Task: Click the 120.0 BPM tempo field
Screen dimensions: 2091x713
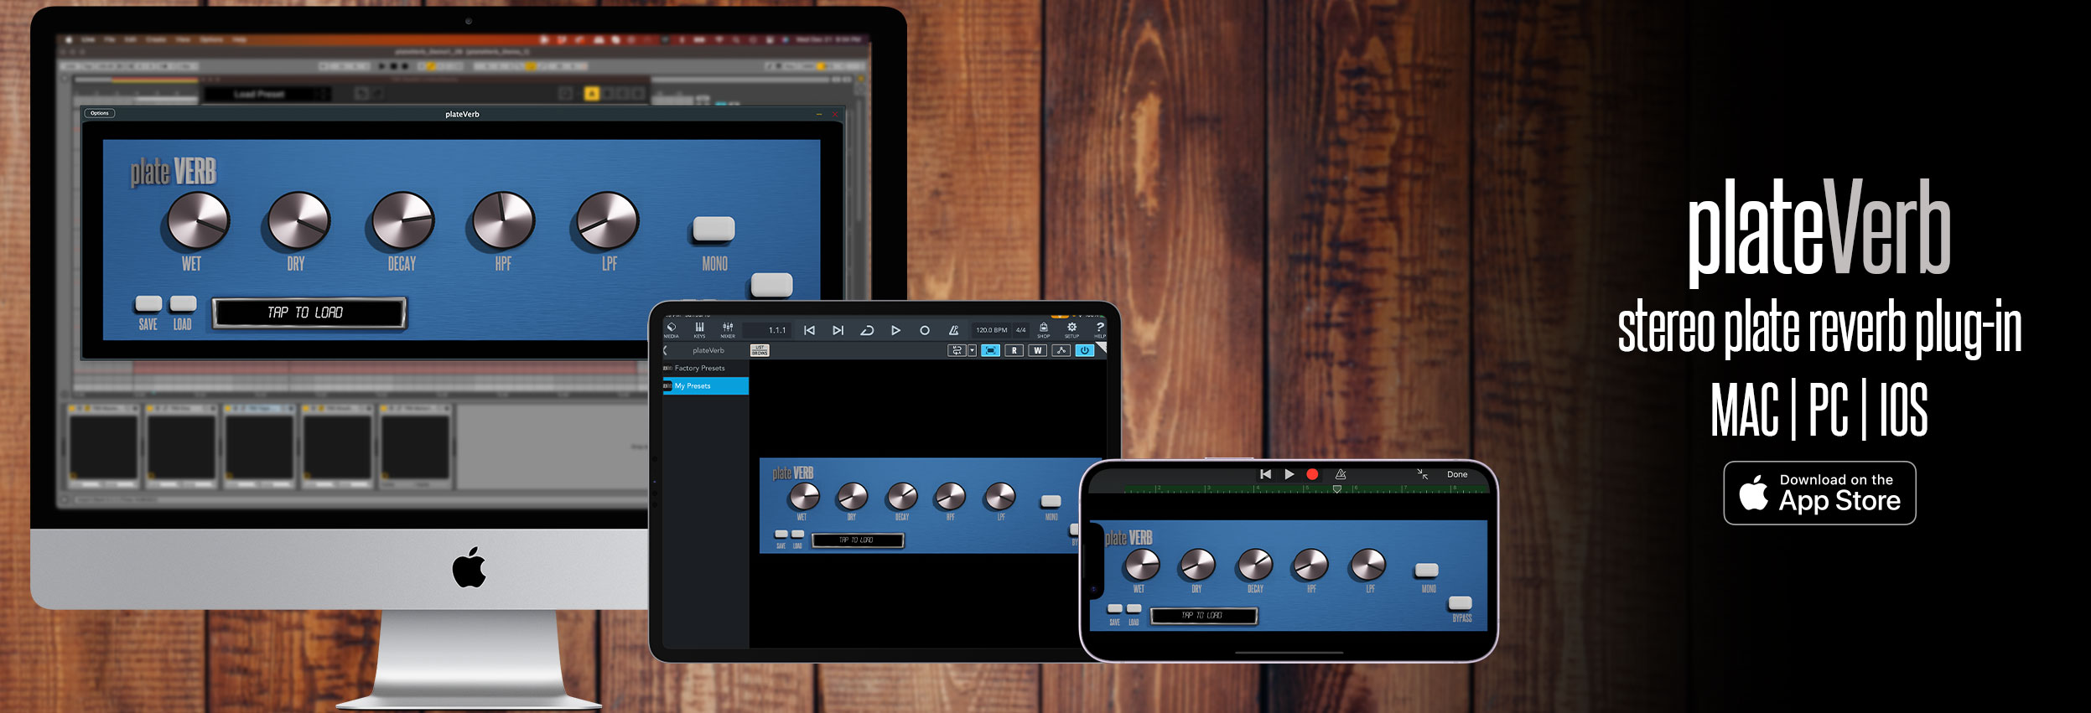Action: [991, 330]
